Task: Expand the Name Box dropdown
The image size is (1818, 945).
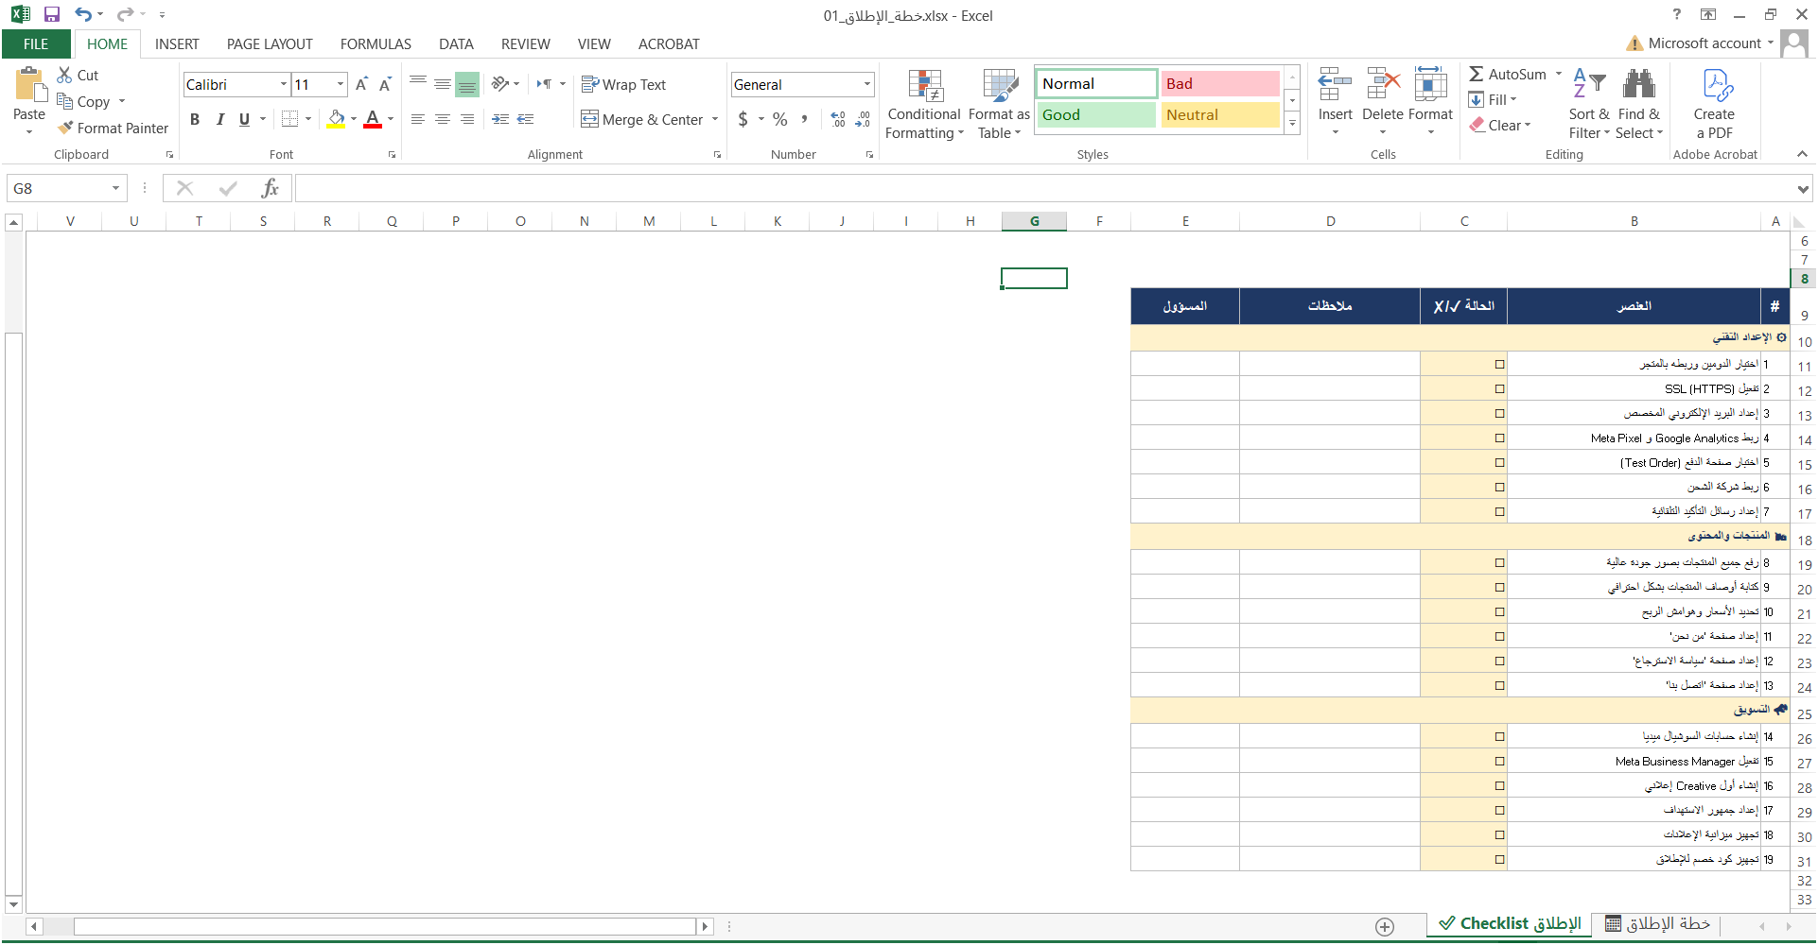Action: (115, 188)
